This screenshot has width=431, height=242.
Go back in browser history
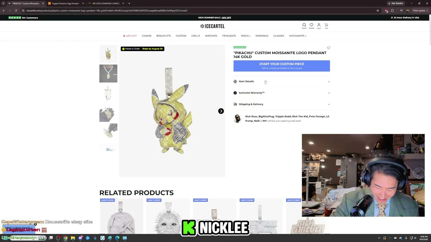pyautogui.click(x=4, y=10)
